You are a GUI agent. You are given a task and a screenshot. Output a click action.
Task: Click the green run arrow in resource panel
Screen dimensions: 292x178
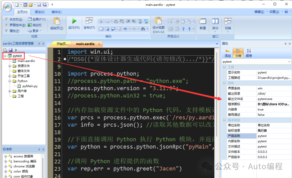pos(16,50)
